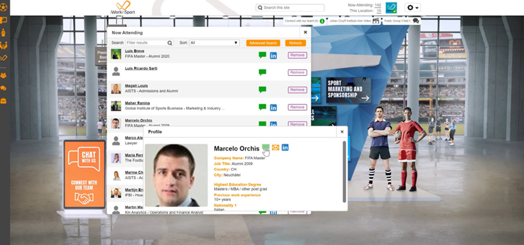
Task: Open the settings gear dropdown
Action: (413, 7)
